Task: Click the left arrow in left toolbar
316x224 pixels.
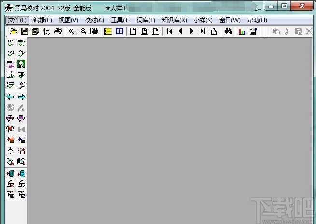Action: (10, 97)
